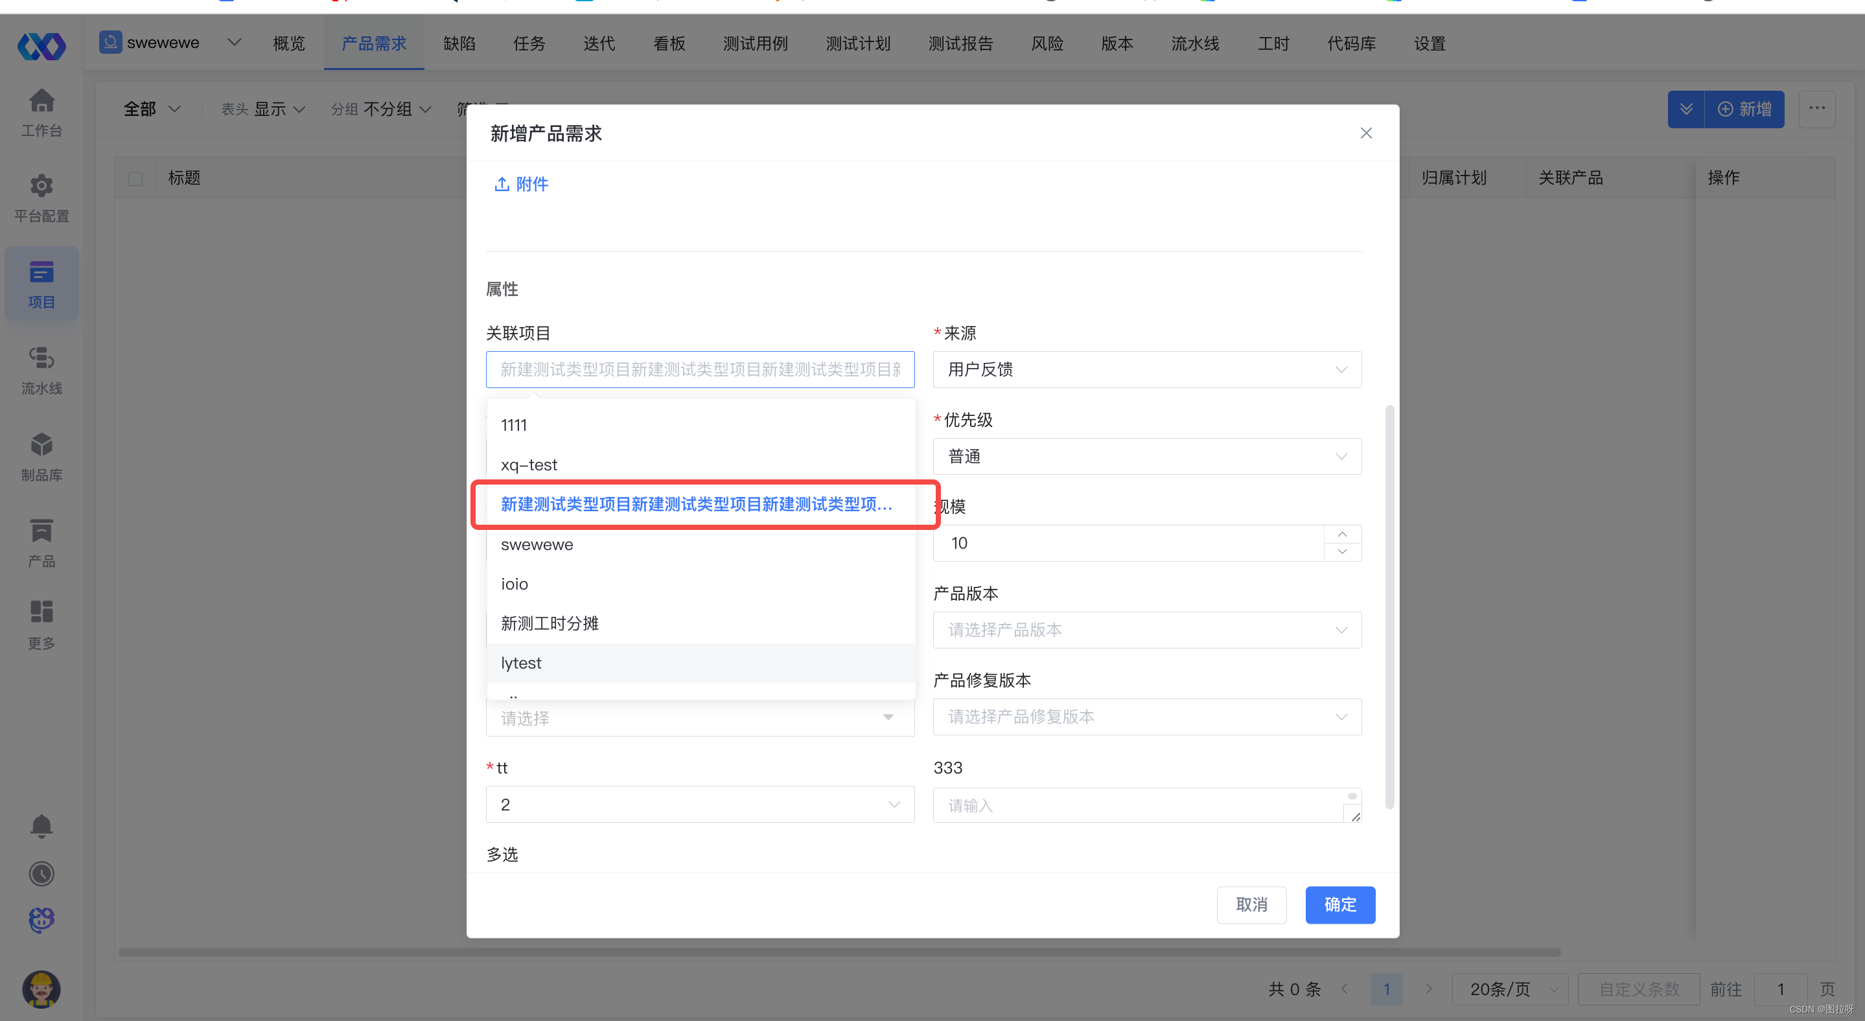This screenshot has height=1021, width=1865.
Task: Expand the 更多 sidebar icon
Action: 41,624
